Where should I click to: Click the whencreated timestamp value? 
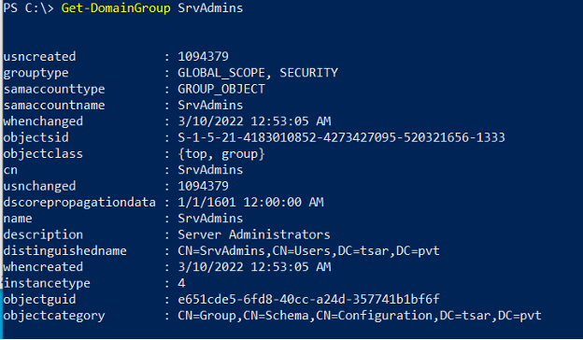(254, 267)
